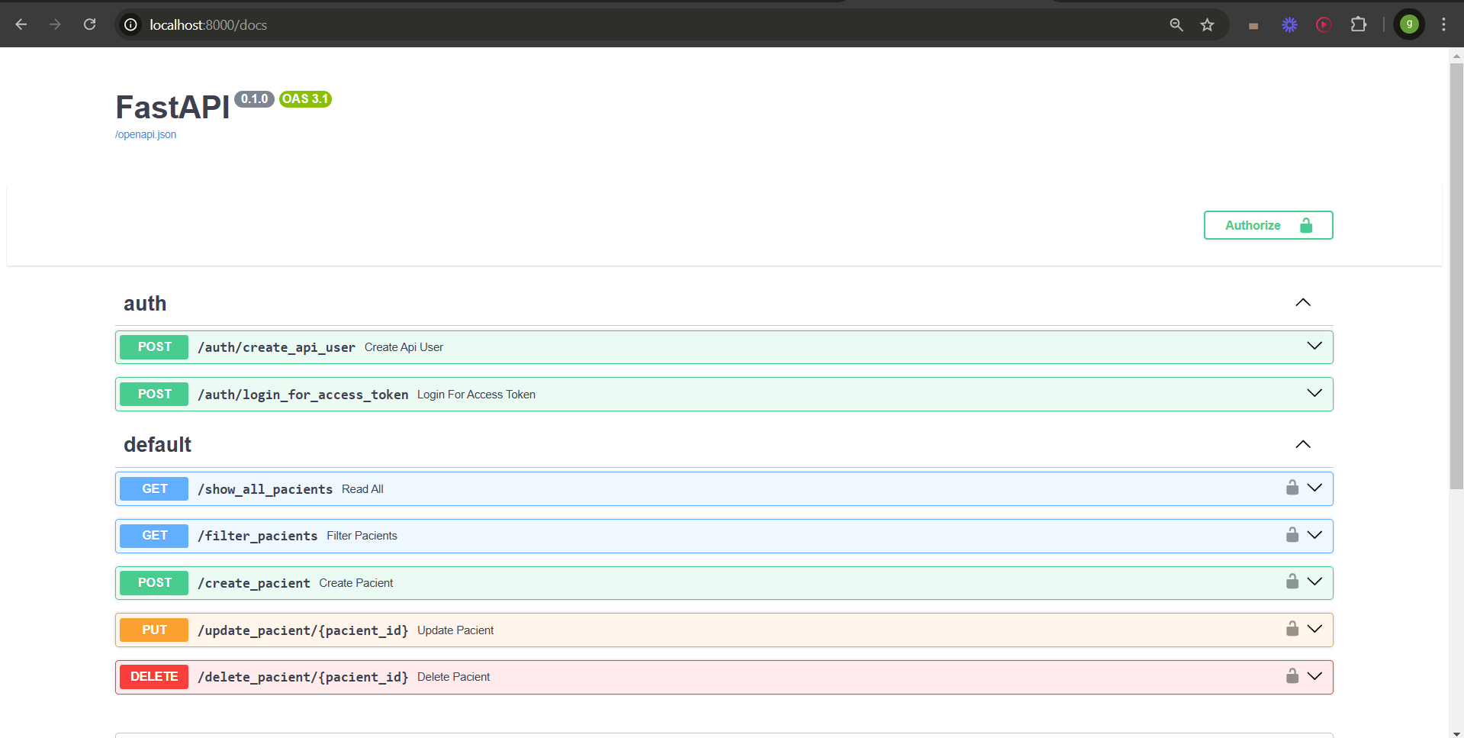Screen dimensions: 1464x738
Task: Click the site info icon in address bar
Action: [x=130, y=24]
